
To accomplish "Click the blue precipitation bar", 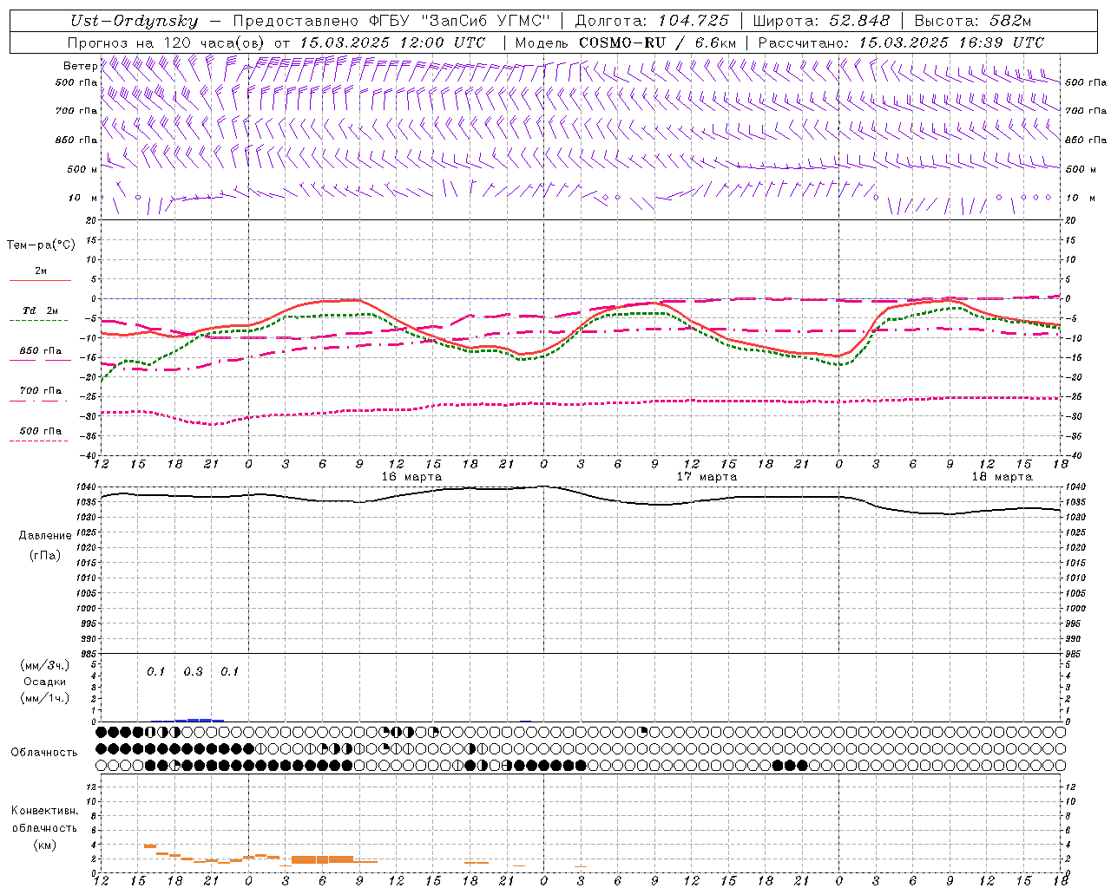I will pos(199,719).
